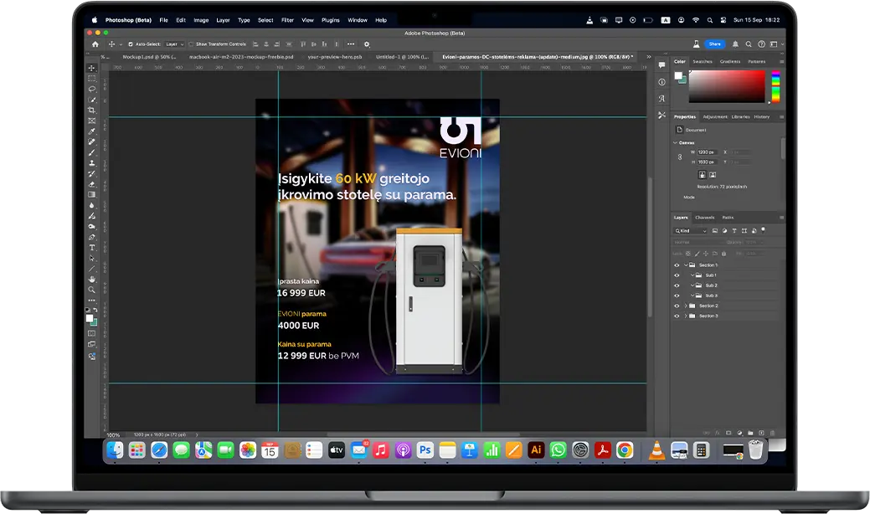Open the Glyphs panel icon

pos(662,98)
